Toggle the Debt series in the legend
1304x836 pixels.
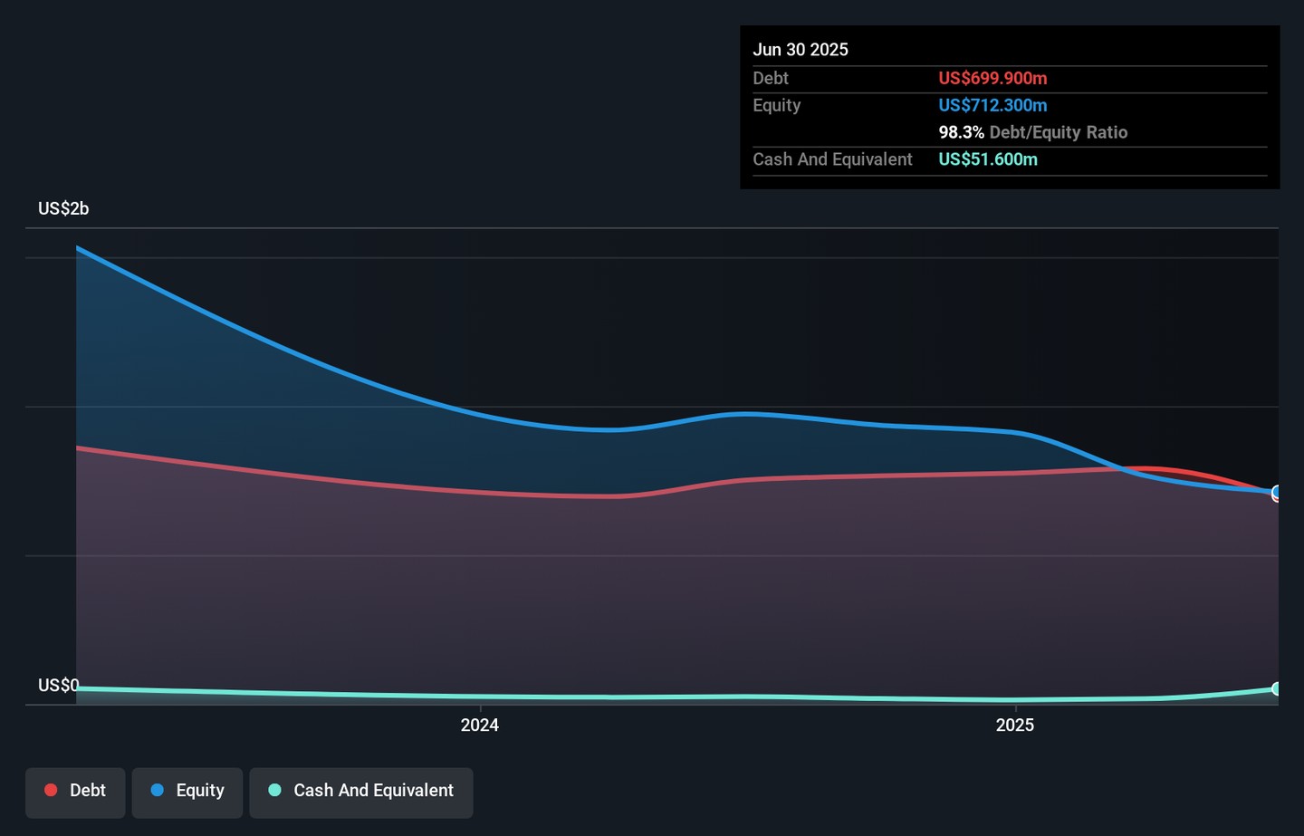pyautogui.click(x=75, y=792)
